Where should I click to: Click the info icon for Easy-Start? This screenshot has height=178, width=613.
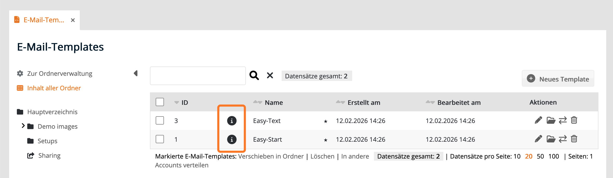[232, 139]
